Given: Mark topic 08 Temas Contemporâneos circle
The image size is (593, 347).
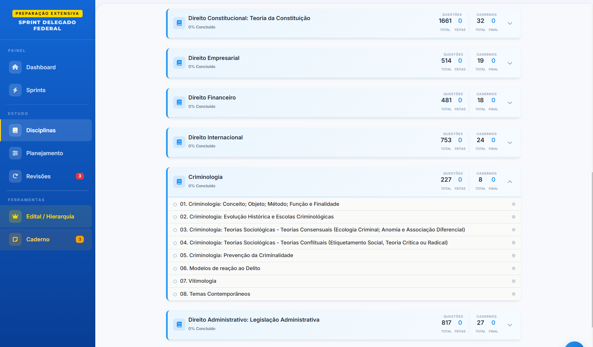Looking at the screenshot, I should pos(175,294).
